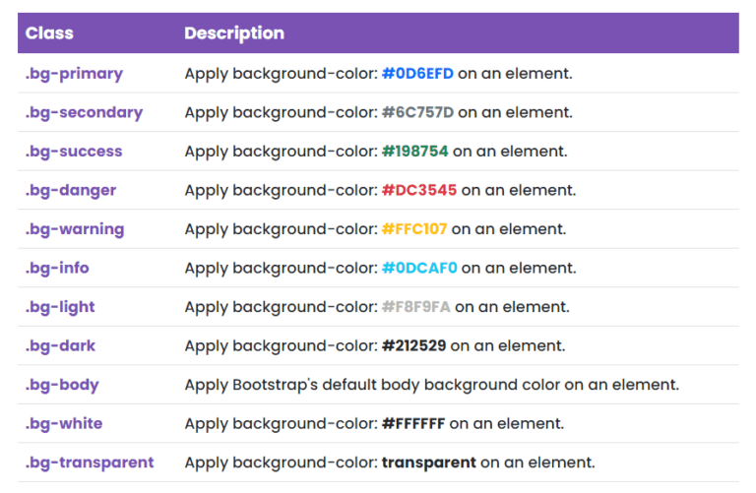This screenshot has width=756, height=493.
Task: Select the .bg-secondary class name
Action: (x=84, y=112)
